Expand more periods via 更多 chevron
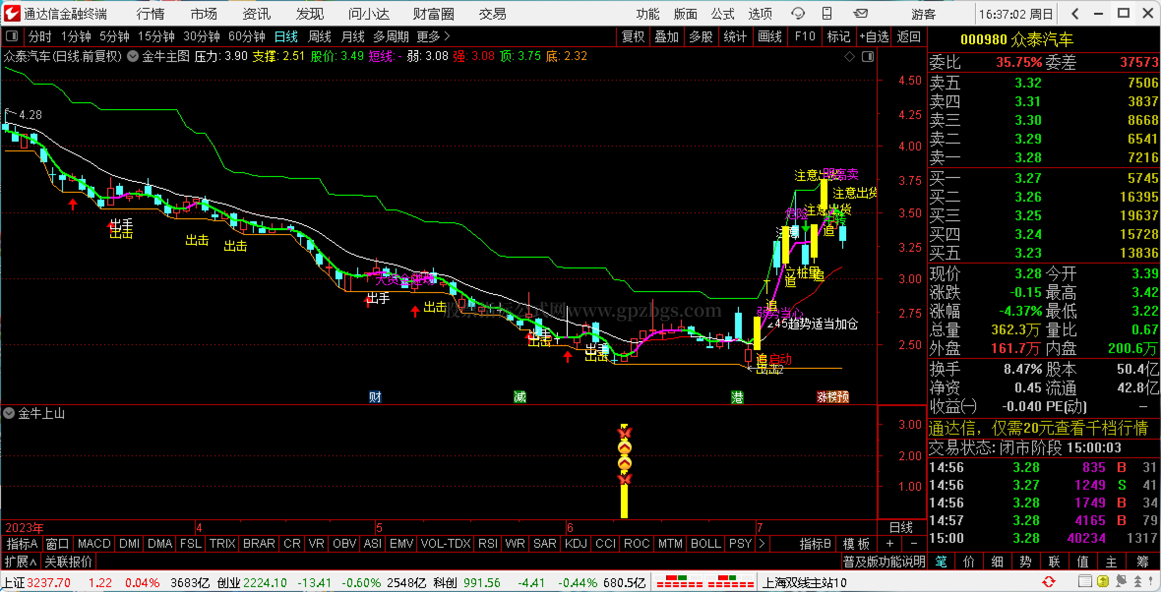 click(433, 36)
